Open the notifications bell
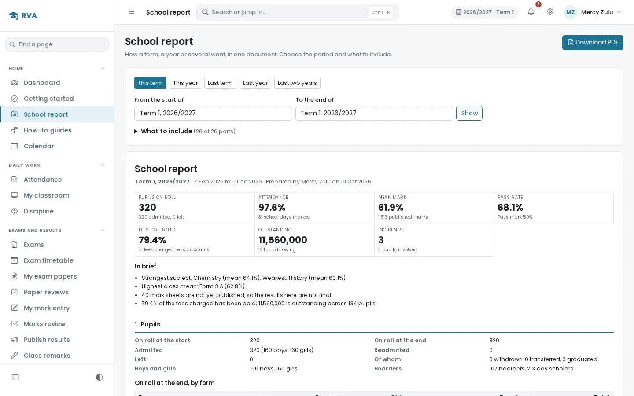634x396 pixels. 531,12
